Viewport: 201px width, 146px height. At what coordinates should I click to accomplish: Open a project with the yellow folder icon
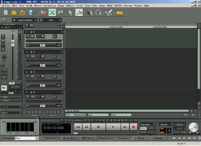click(14, 12)
